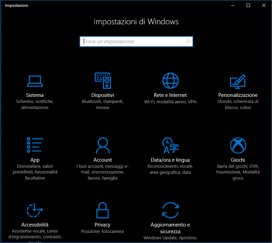Minimize the Impostazioni window
Image resolution: width=272 pixels, height=243 pixels.
pyautogui.click(x=233, y=5)
